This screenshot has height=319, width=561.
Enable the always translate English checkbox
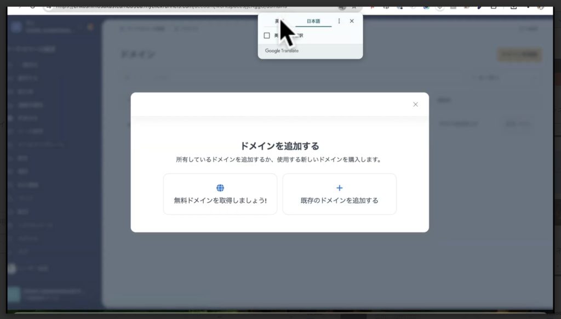pos(267,35)
